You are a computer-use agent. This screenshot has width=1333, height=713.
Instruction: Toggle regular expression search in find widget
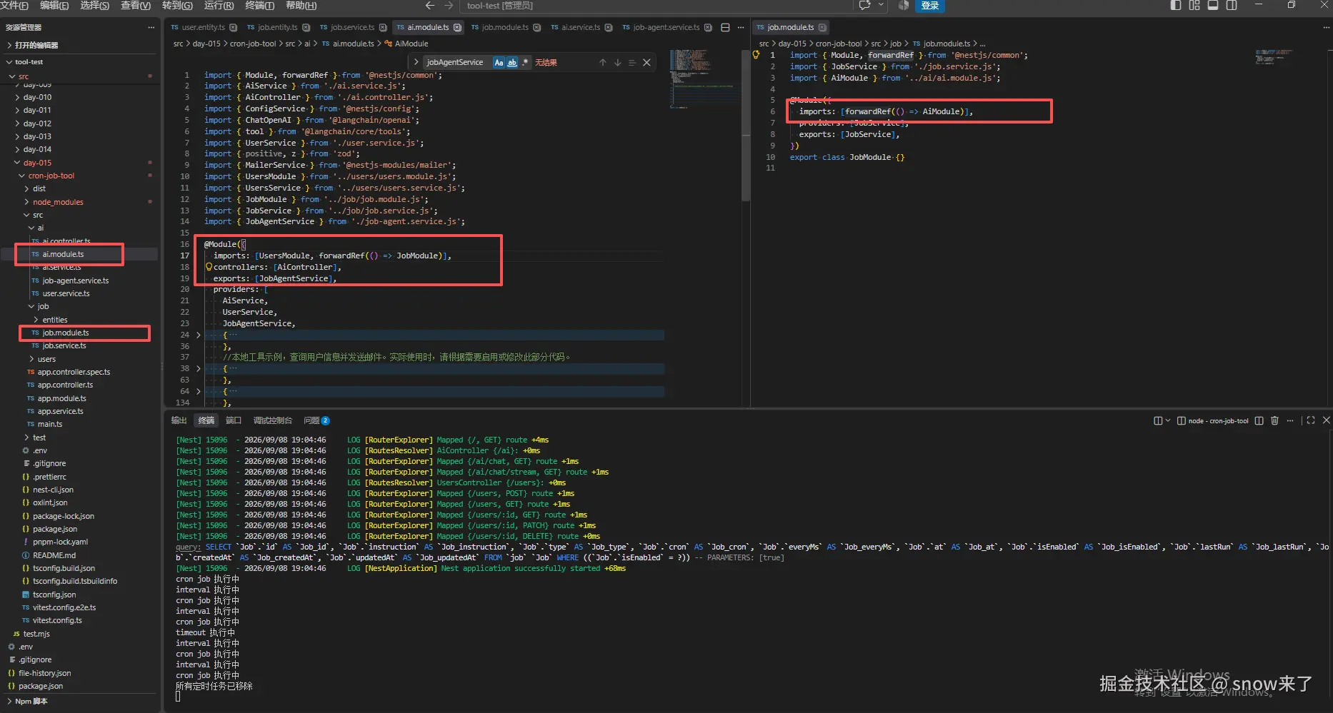pos(525,62)
